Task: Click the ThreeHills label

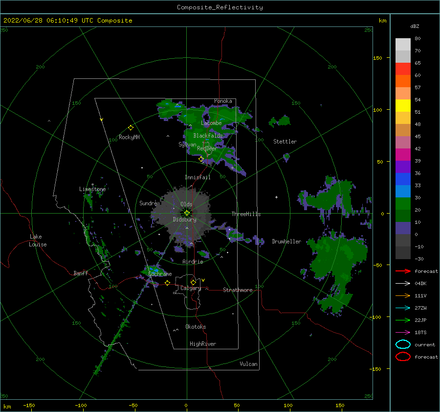Action: (246, 214)
